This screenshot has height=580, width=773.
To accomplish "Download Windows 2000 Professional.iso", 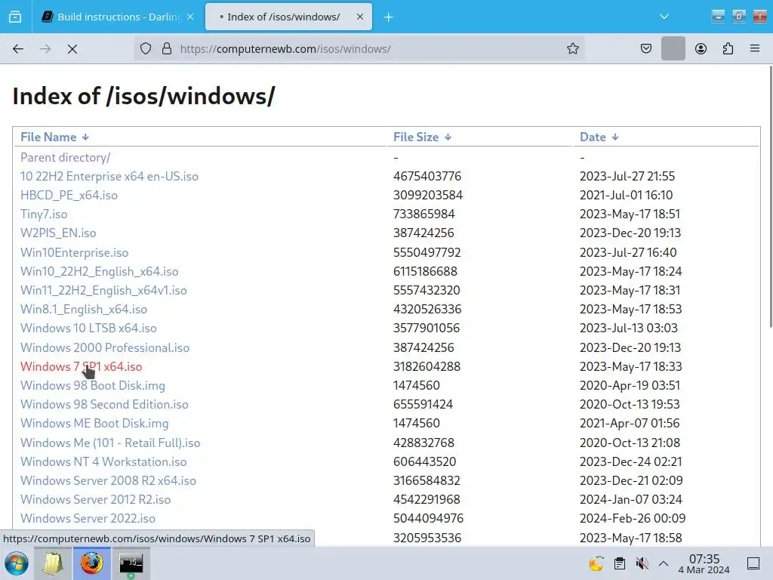I will point(105,347).
